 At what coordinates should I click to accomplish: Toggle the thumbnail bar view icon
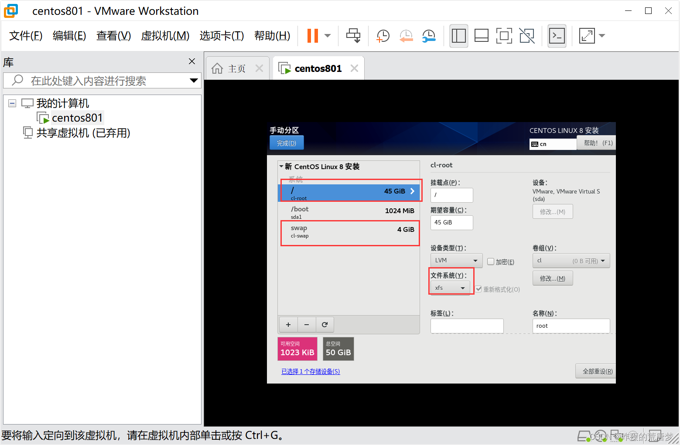tap(482, 36)
